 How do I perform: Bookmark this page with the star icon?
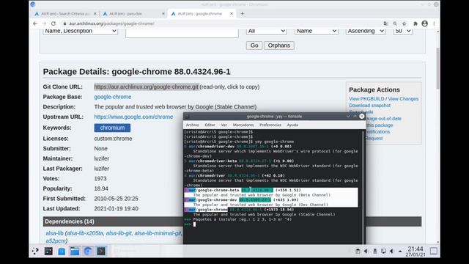[404, 23]
